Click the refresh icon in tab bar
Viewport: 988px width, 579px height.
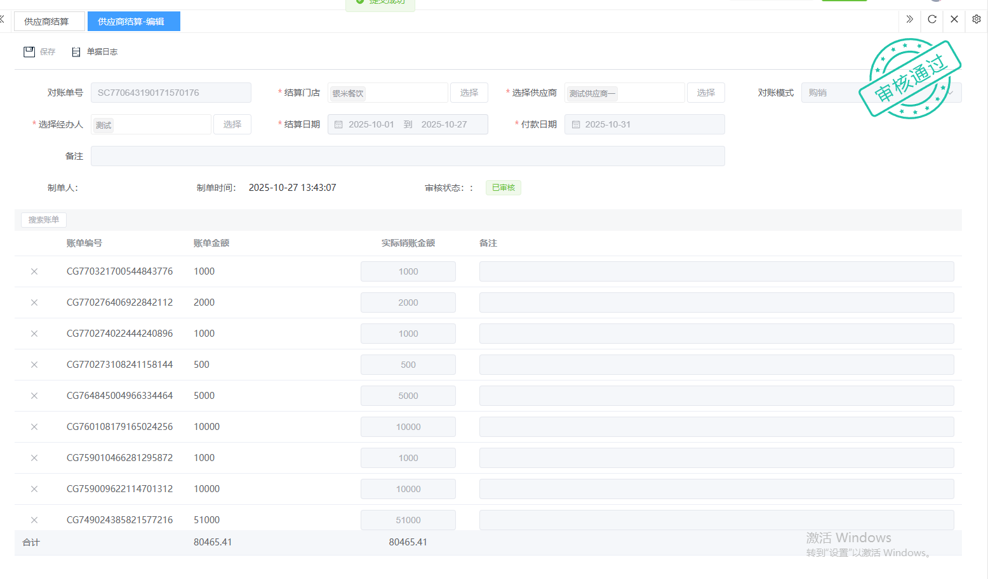click(x=931, y=19)
